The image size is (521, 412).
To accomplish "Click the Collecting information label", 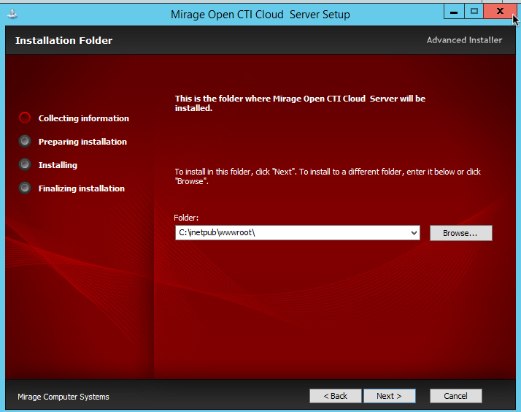I will [83, 118].
